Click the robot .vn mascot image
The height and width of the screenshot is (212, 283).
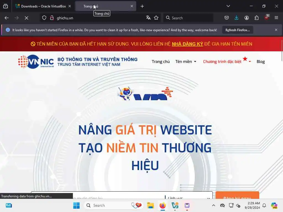point(145,93)
